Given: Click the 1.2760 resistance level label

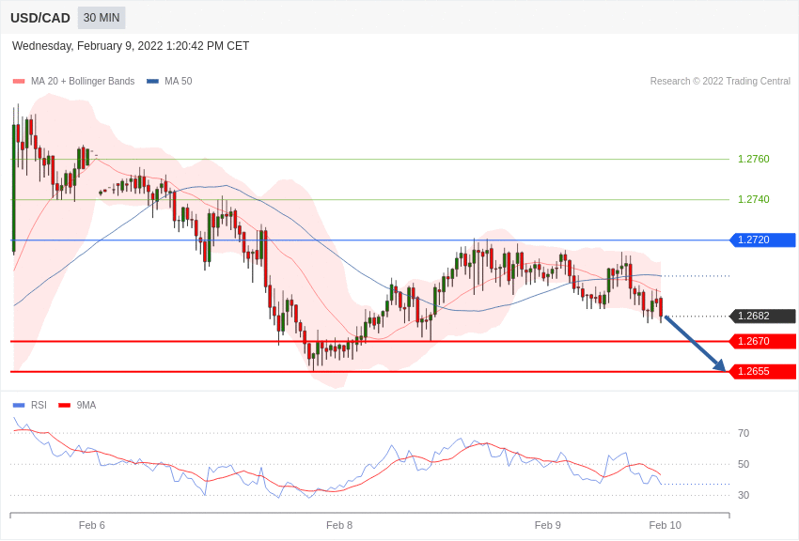Looking at the screenshot, I should 753,159.
